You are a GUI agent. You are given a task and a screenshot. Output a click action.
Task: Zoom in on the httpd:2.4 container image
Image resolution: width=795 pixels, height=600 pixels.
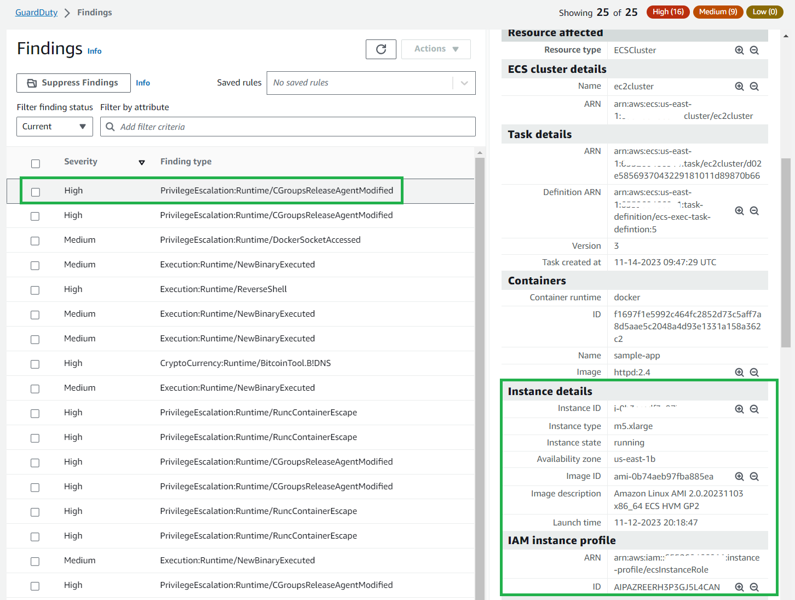739,372
